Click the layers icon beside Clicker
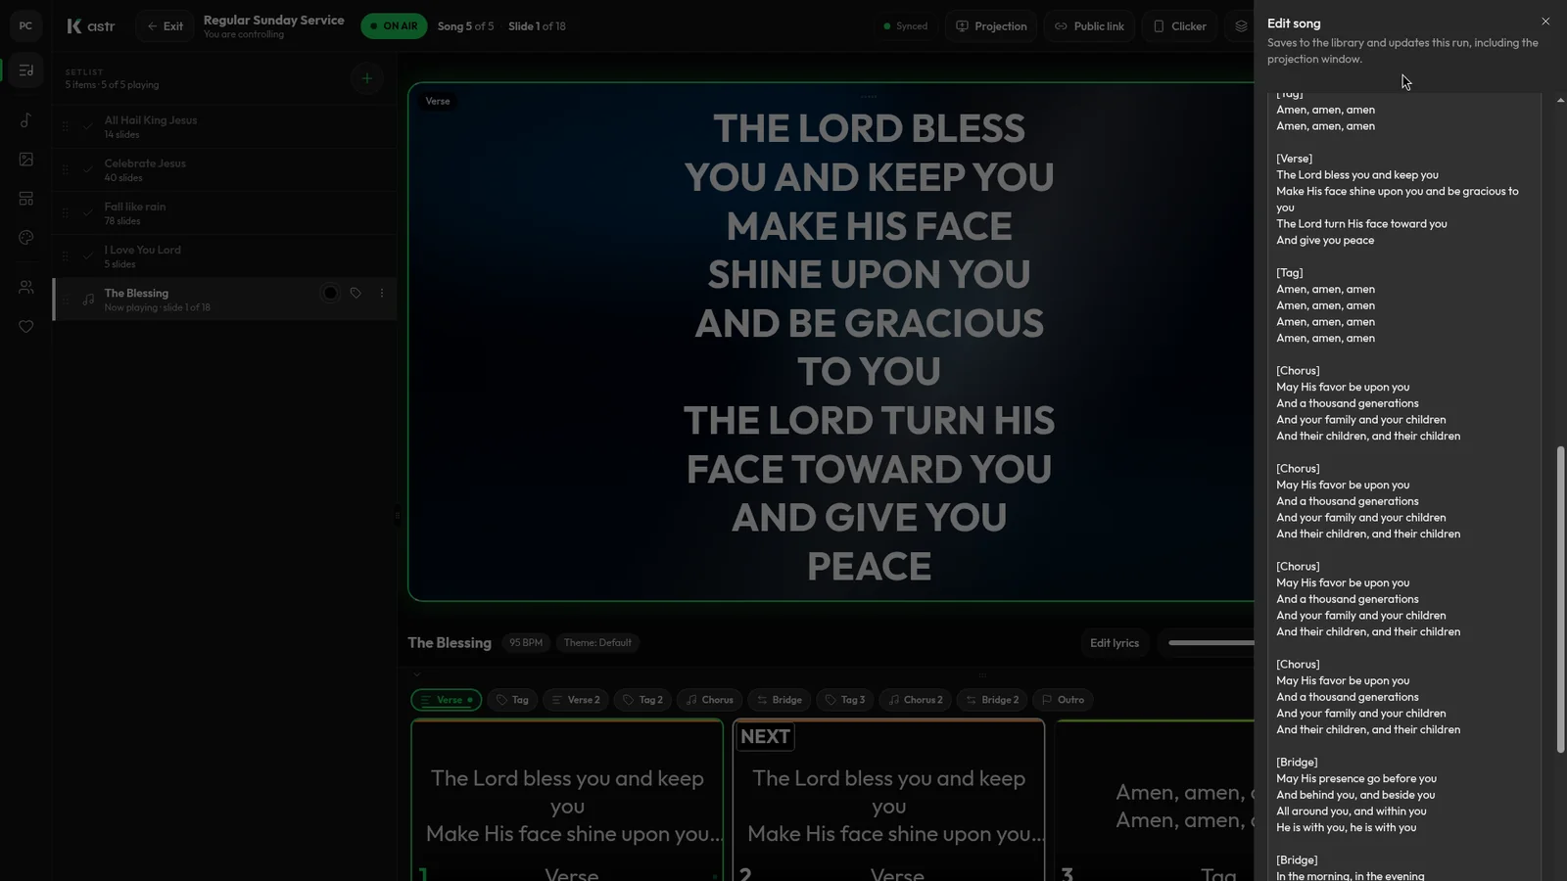The height and width of the screenshot is (881, 1567). click(x=1241, y=26)
